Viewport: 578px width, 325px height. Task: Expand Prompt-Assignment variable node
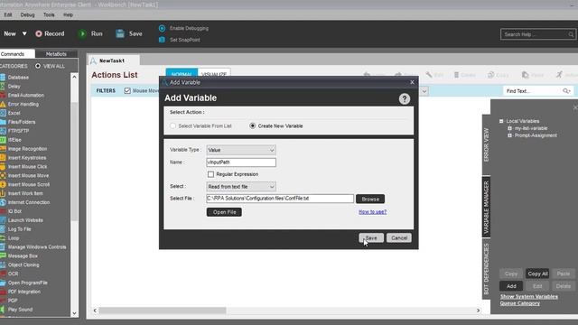[x=509, y=135]
